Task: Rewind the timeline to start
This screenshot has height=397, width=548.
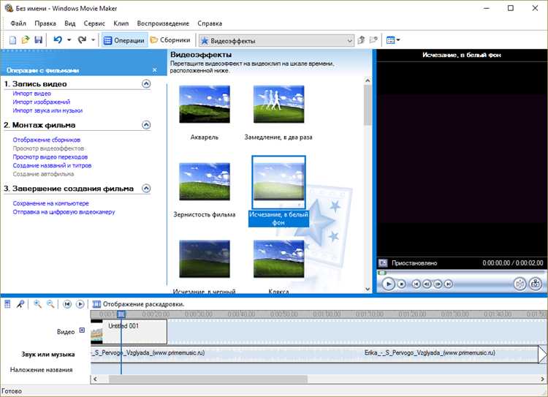Action: tap(67, 304)
